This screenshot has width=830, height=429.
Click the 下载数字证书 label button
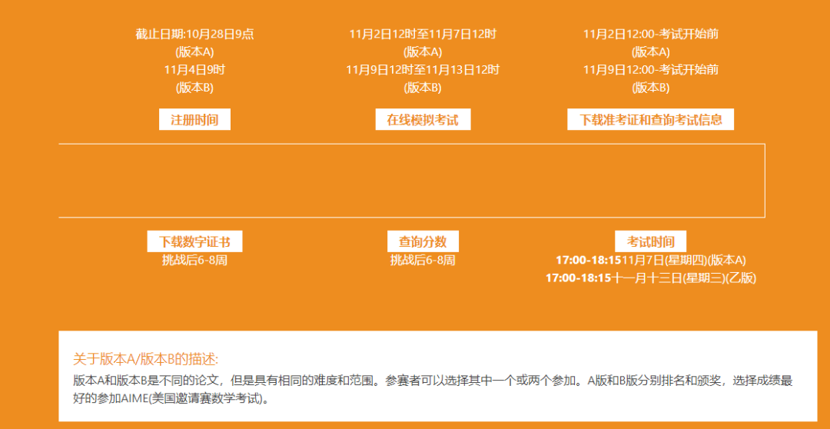(194, 241)
